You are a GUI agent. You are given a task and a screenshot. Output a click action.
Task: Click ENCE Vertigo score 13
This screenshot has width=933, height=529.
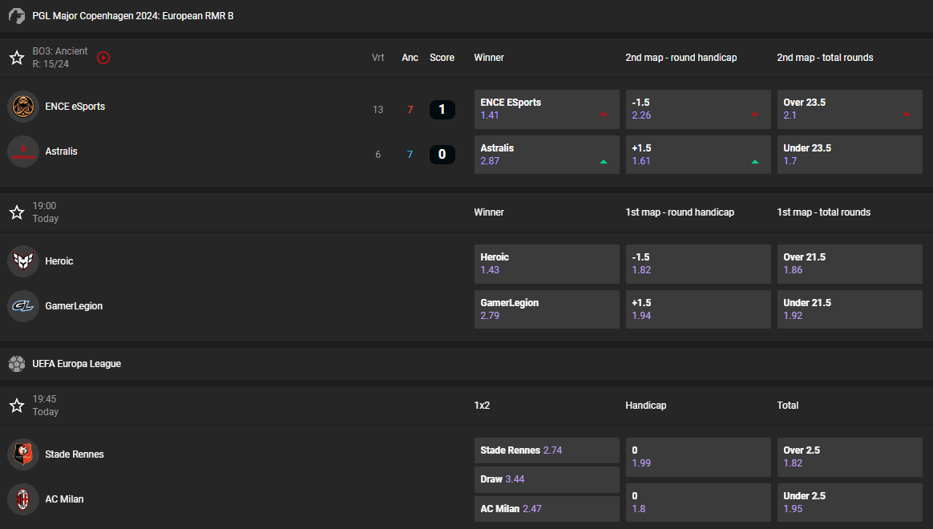click(378, 110)
